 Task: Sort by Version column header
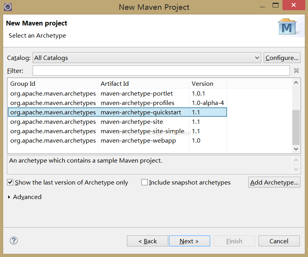click(x=208, y=84)
